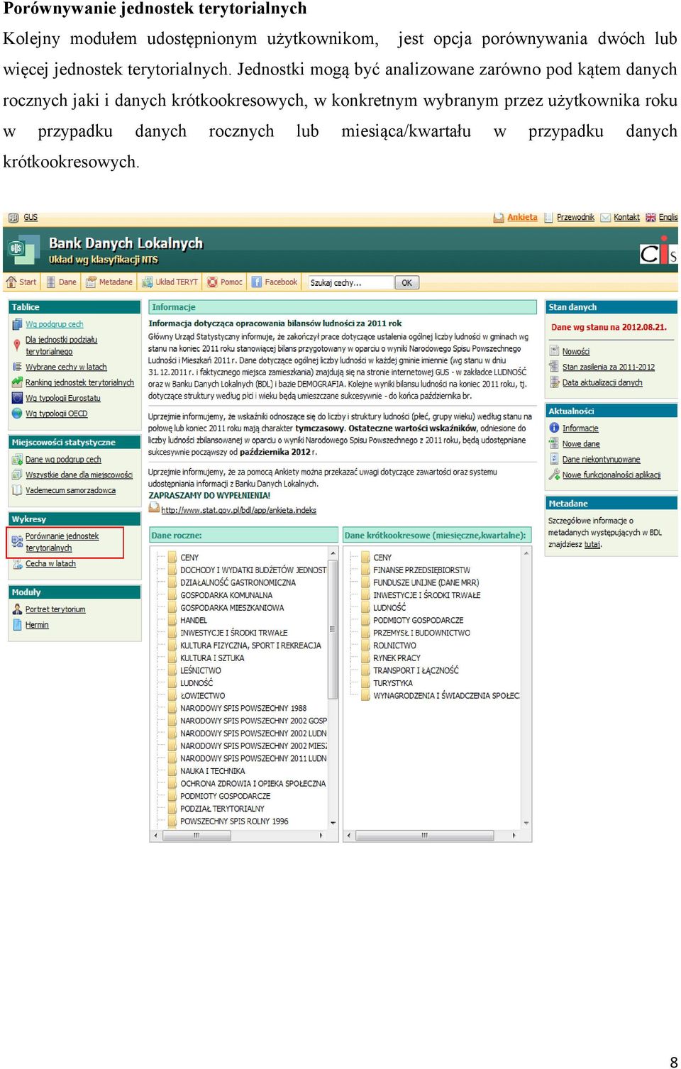Click the OK search button
This screenshot has height=1069, width=681.
point(406,282)
